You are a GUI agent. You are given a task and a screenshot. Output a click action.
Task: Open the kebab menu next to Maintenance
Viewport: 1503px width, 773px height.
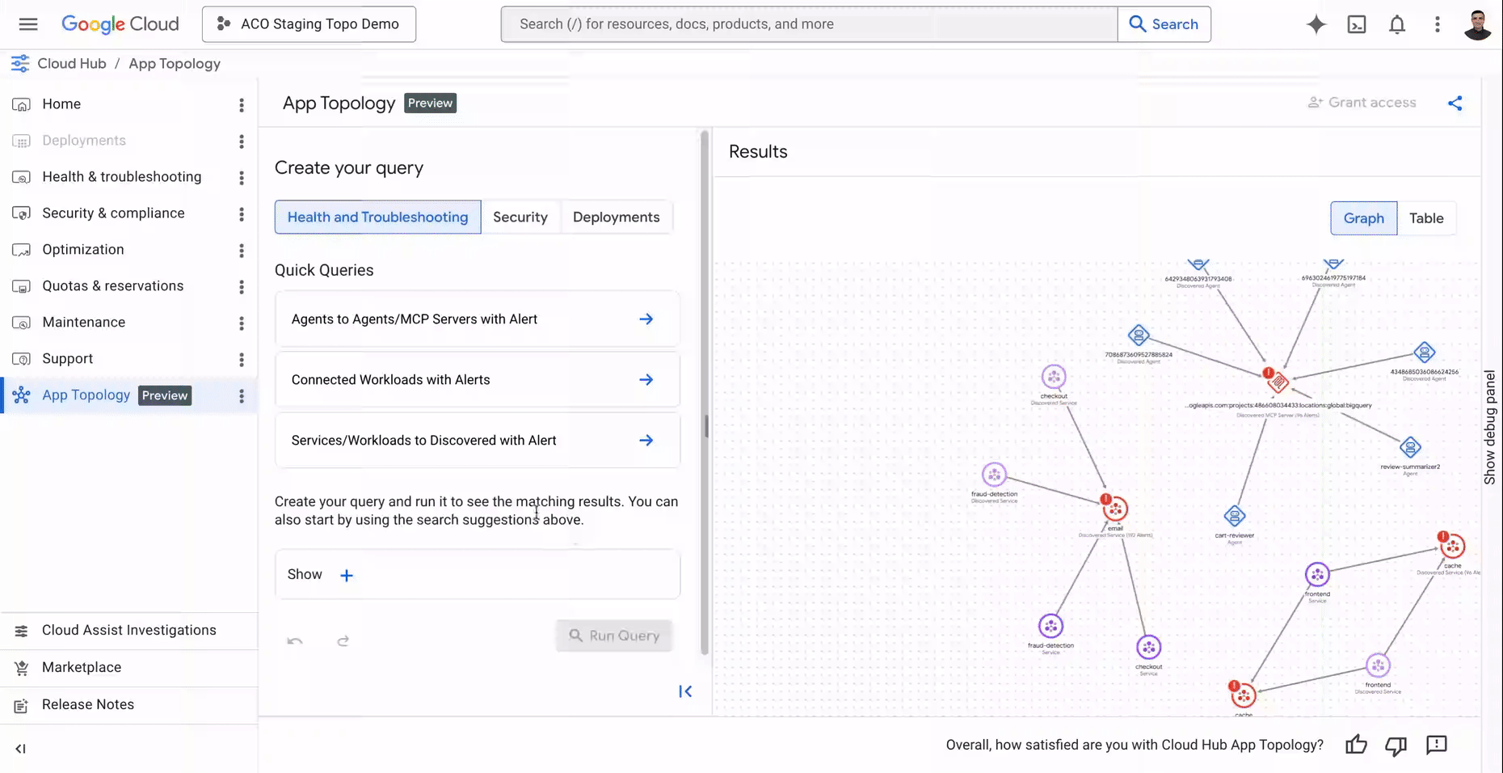pyautogui.click(x=241, y=323)
